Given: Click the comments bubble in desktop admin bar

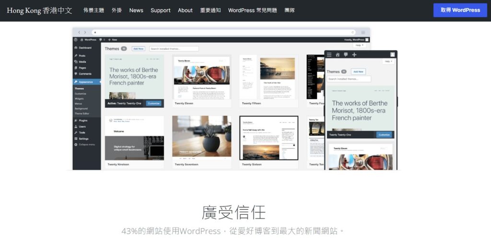Looking at the screenshot, I should click(x=101, y=40).
